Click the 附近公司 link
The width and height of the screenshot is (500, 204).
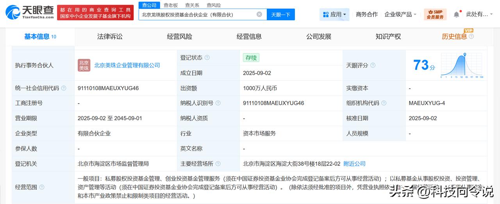355,164
